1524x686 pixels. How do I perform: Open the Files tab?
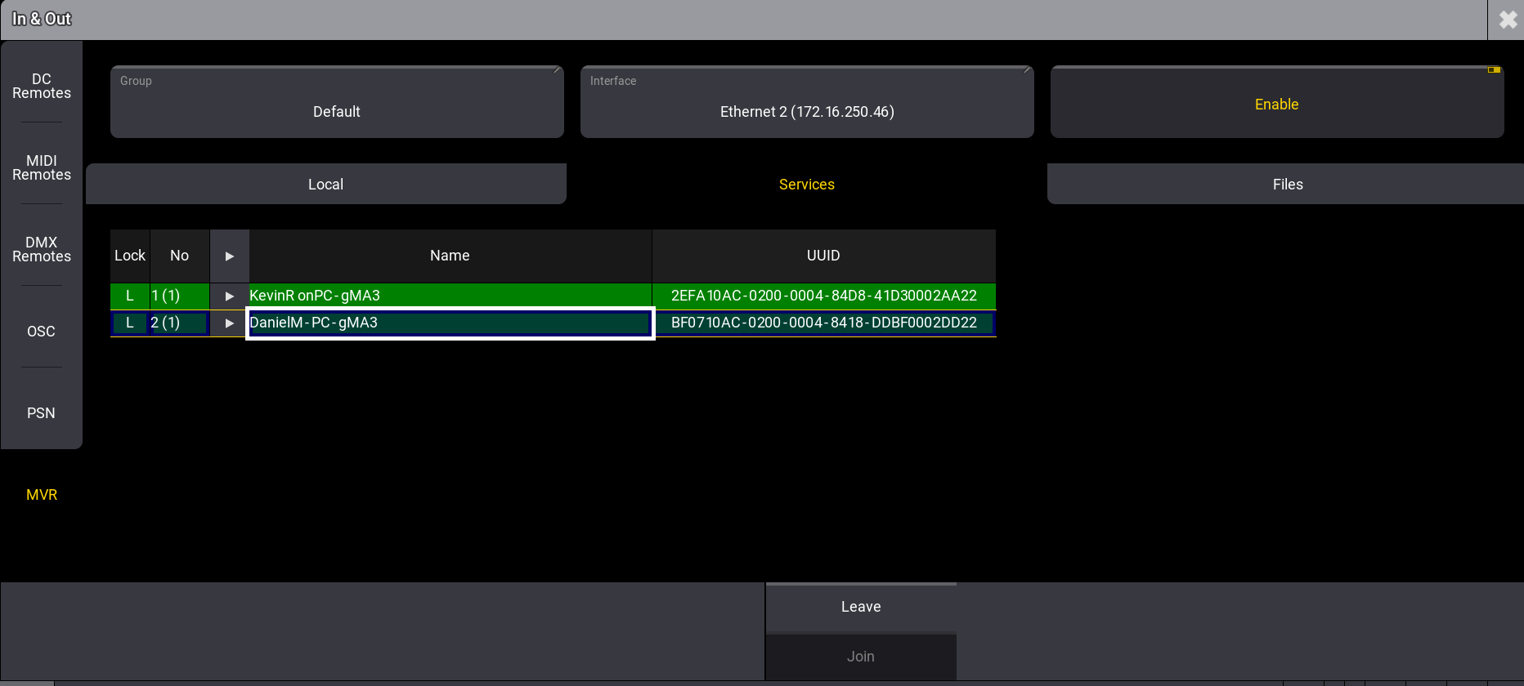(1287, 185)
